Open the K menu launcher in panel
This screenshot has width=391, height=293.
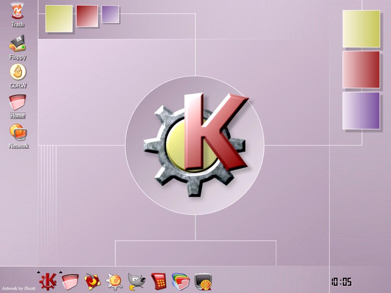(x=48, y=282)
